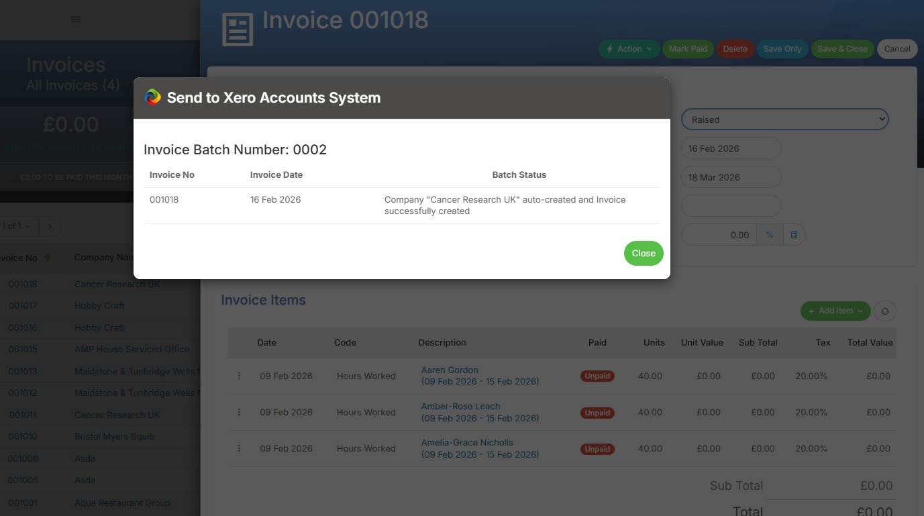Image resolution: width=924 pixels, height=516 pixels.
Task: Open the three-dot menu for Amelia-Grace Nicholls' row
Action: coord(239,448)
